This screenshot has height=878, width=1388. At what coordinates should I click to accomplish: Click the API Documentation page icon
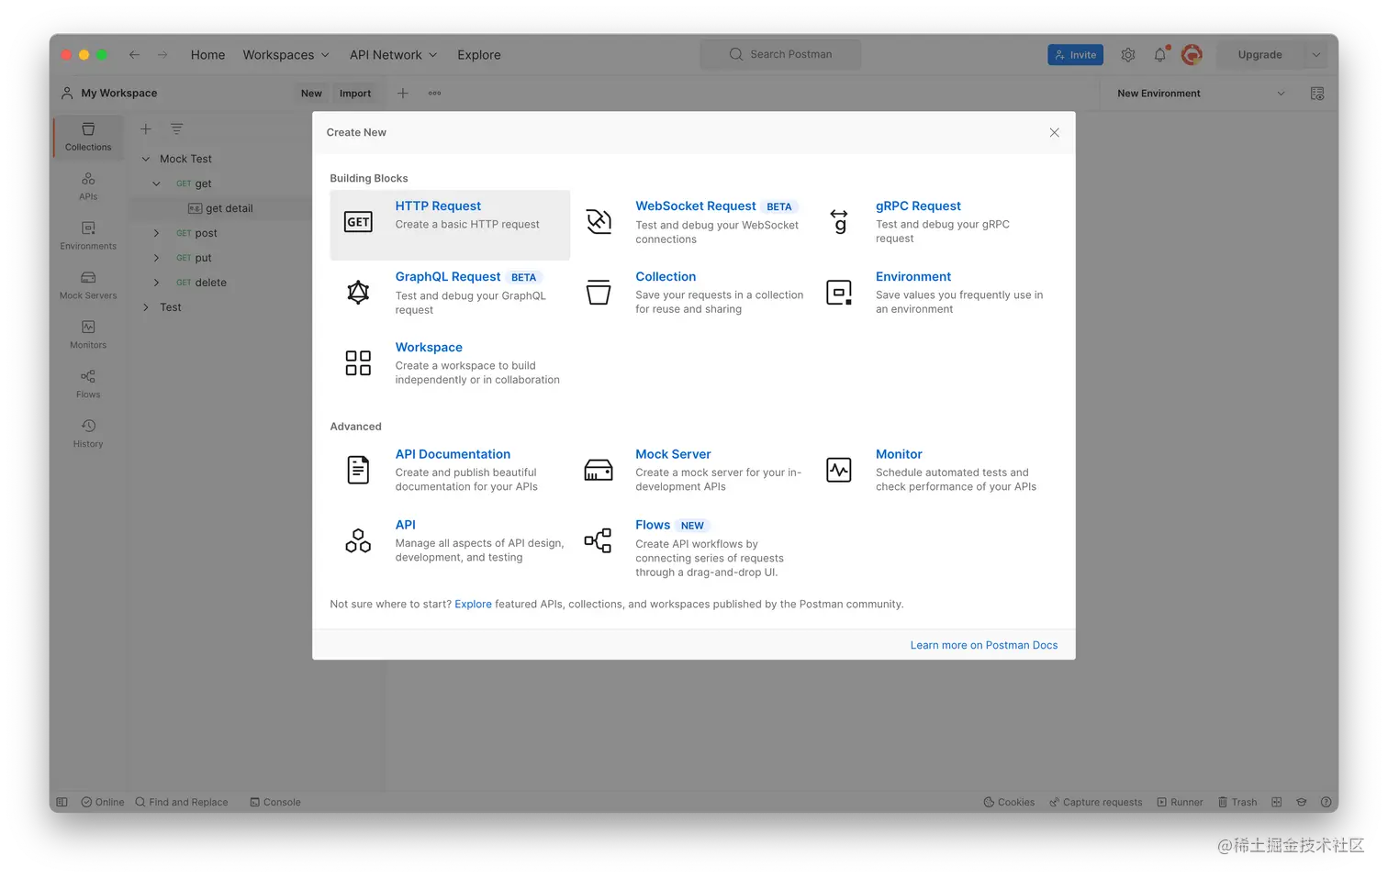pos(358,470)
